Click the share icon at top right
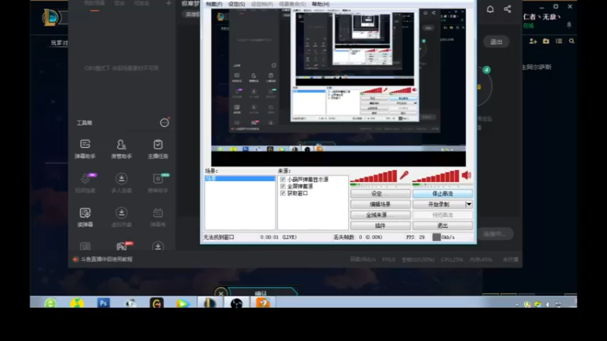The width and height of the screenshot is (607, 341). (508, 9)
